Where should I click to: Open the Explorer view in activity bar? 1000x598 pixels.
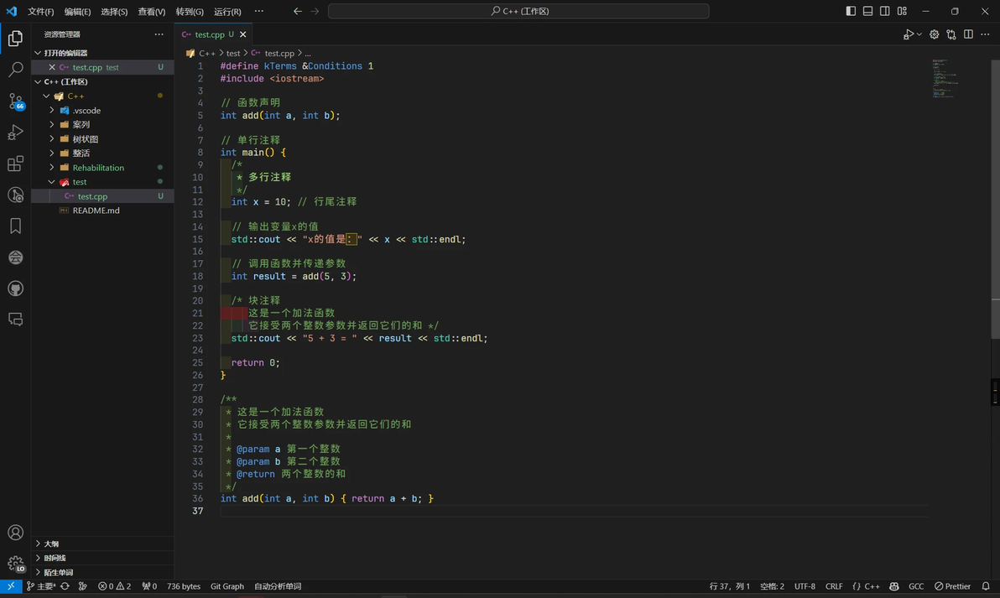point(15,39)
